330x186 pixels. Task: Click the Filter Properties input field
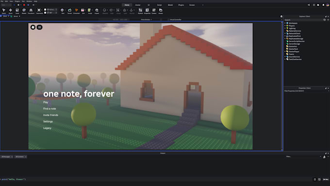306,91
